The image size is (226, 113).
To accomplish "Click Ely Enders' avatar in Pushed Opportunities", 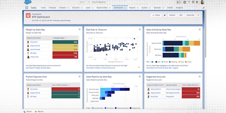I will pyautogui.click(x=28, y=89).
